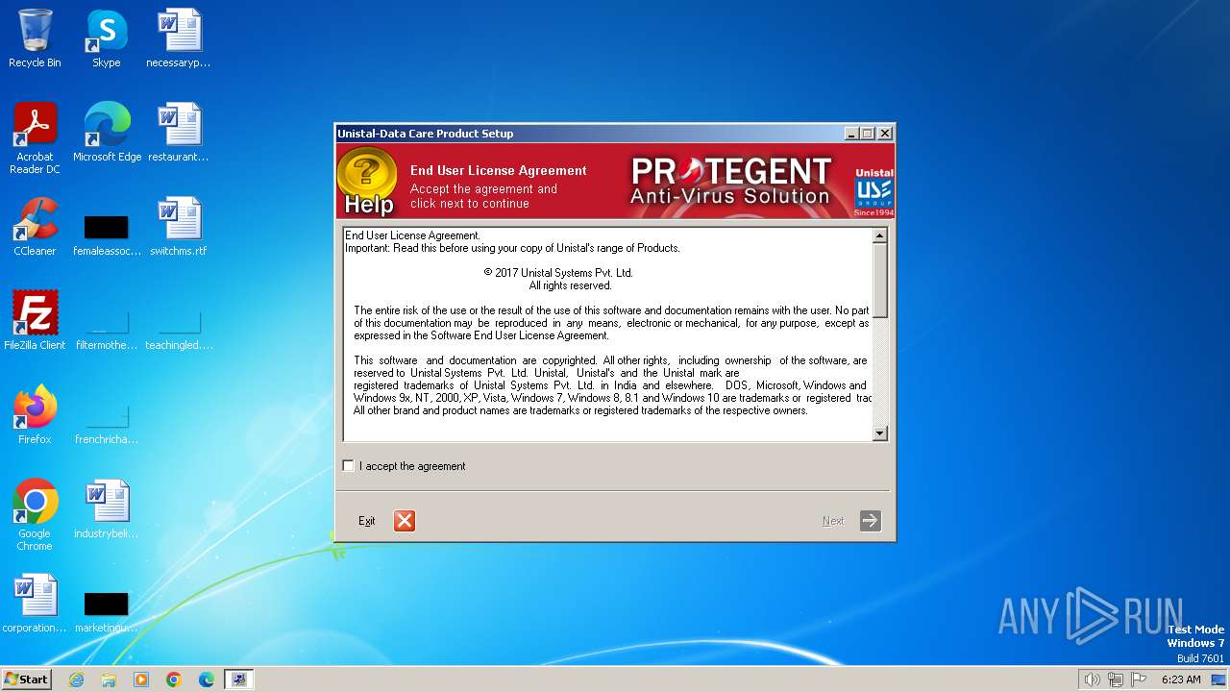This screenshot has height=692, width=1230.
Task: Close the Unistal-Data Care Product Setup window
Action: [885, 134]
